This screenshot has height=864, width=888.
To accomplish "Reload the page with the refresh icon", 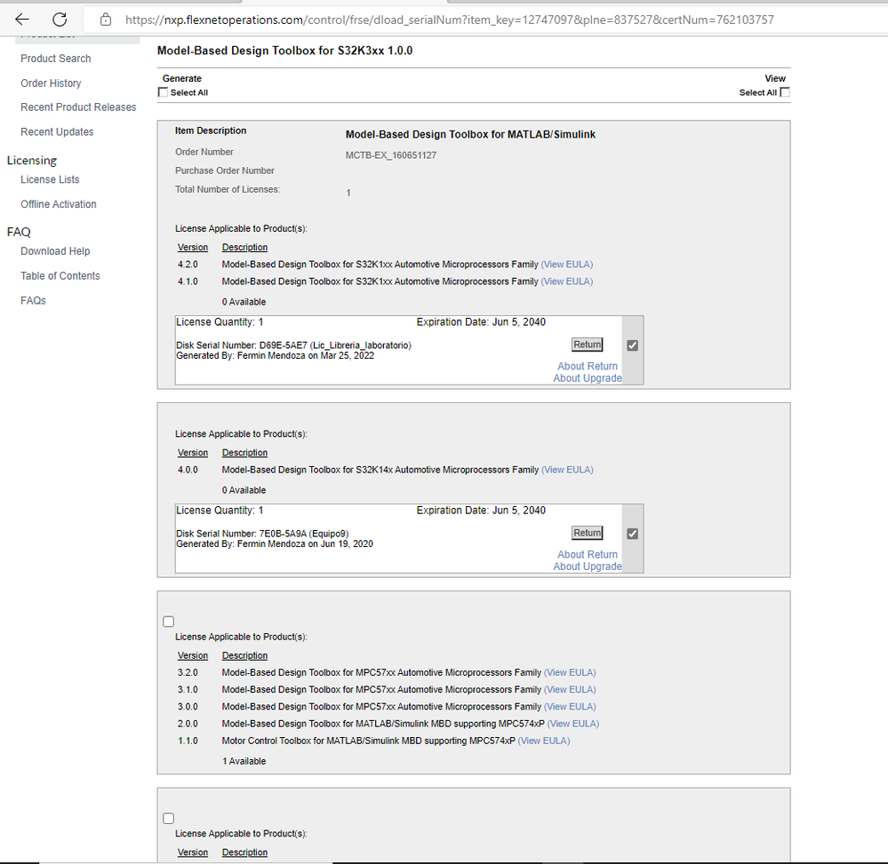I will (x=60, y=20).
